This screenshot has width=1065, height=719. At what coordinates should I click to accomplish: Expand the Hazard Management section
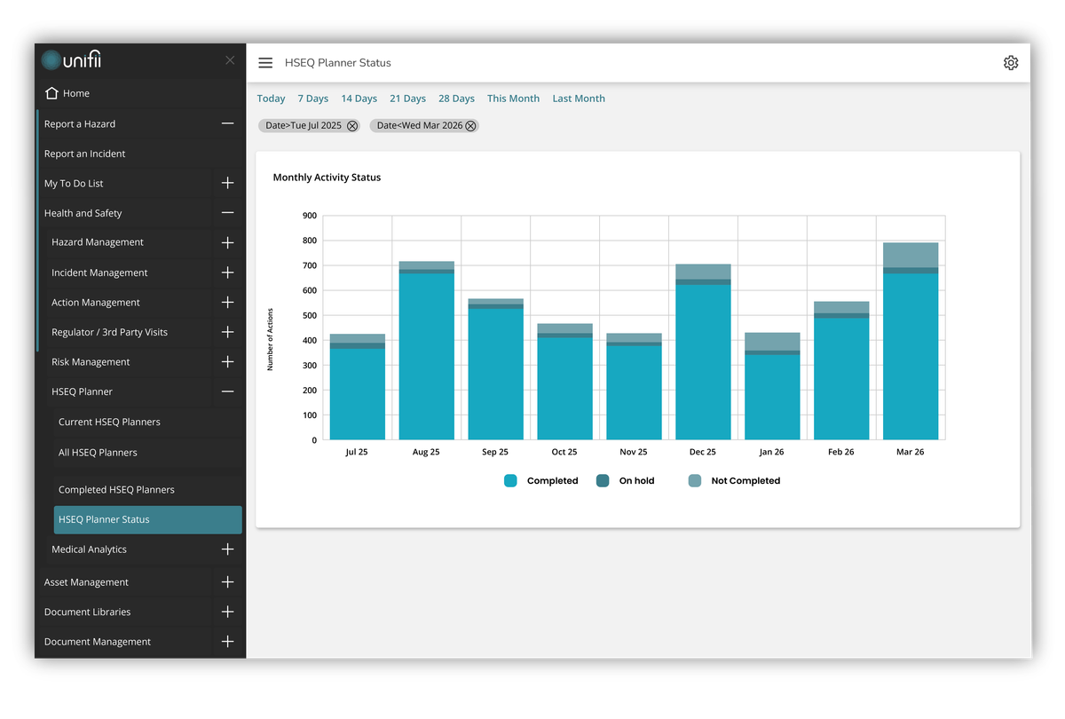pyautogui.click(x=228, y=242)
